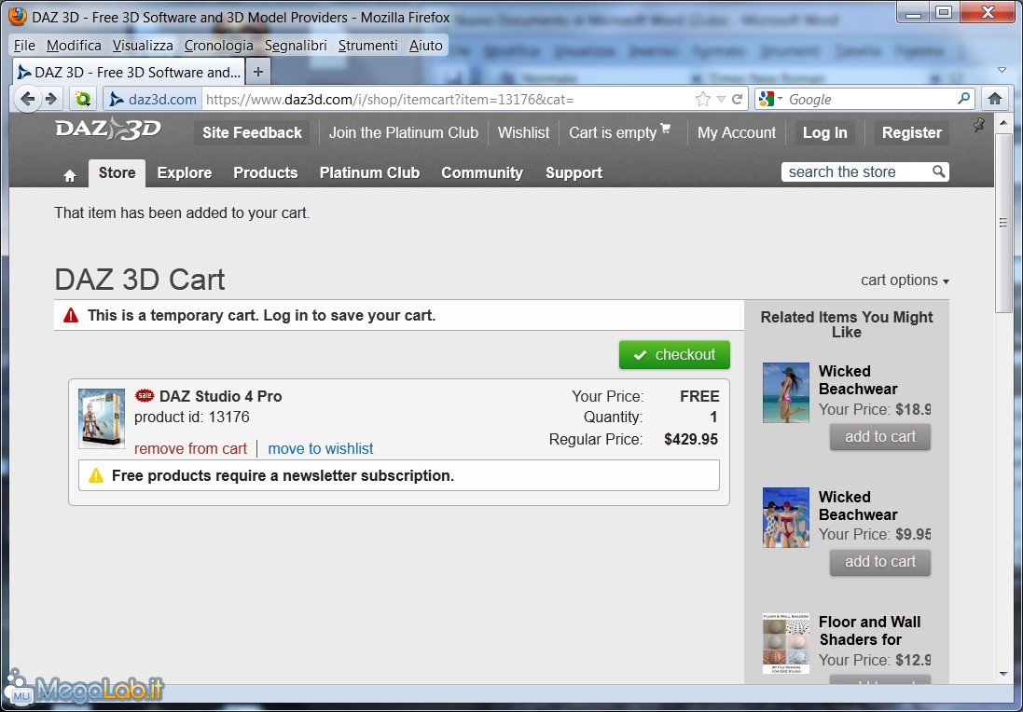This screenshot has height=712, width=1023.
Task: Add first Wicked Beachwear to cart
Action: 879,437
